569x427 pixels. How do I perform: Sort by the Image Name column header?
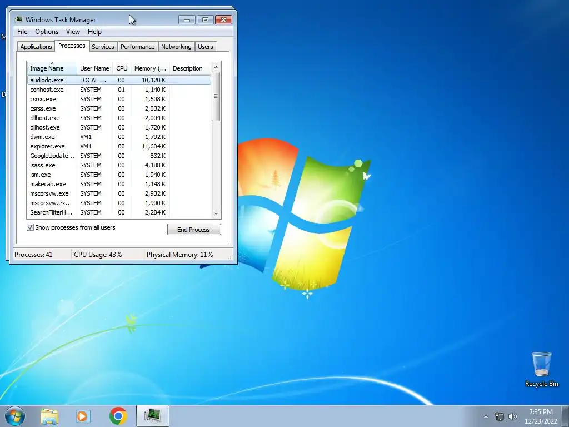(x=52, y=68)
